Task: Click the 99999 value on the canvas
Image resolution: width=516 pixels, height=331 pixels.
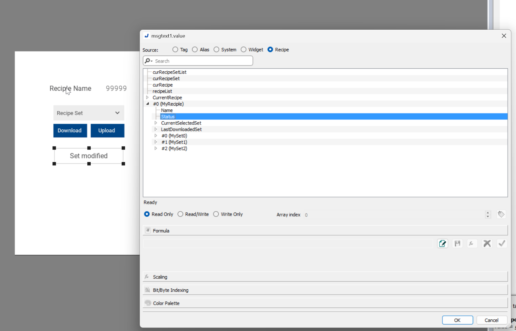Action: 116,88
